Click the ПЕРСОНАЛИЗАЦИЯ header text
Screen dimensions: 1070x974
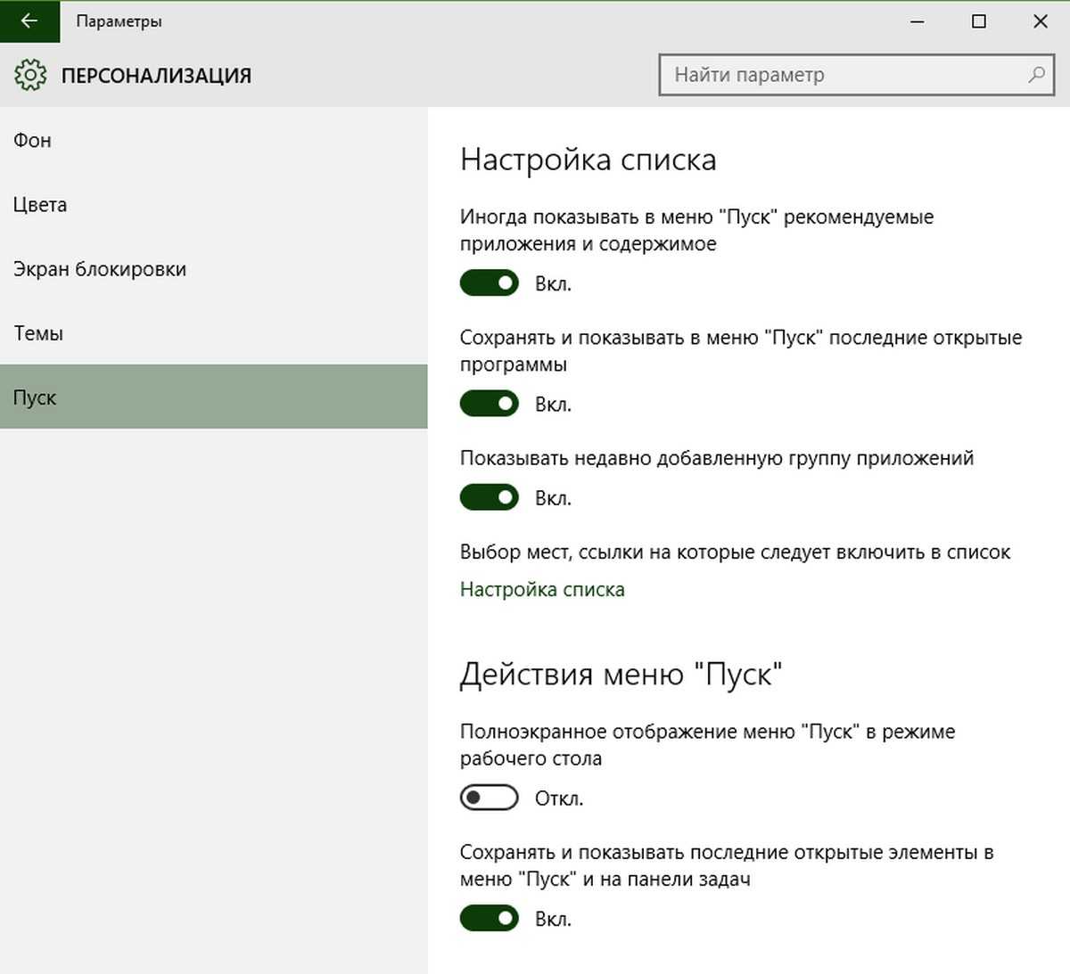156,76
